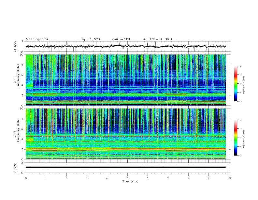
Task: Click the "Time (min)" axis label
Action: (x=130, y=181)
